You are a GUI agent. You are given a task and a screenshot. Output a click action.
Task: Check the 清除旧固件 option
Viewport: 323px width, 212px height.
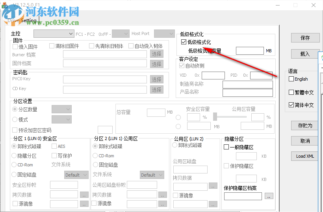52,46
